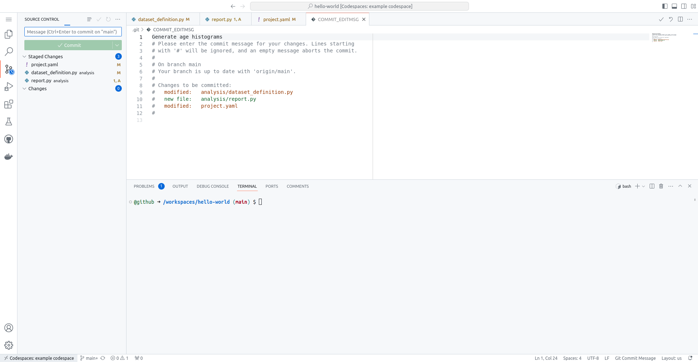
Task: Maximize the panel size
Action: [680, 186]
